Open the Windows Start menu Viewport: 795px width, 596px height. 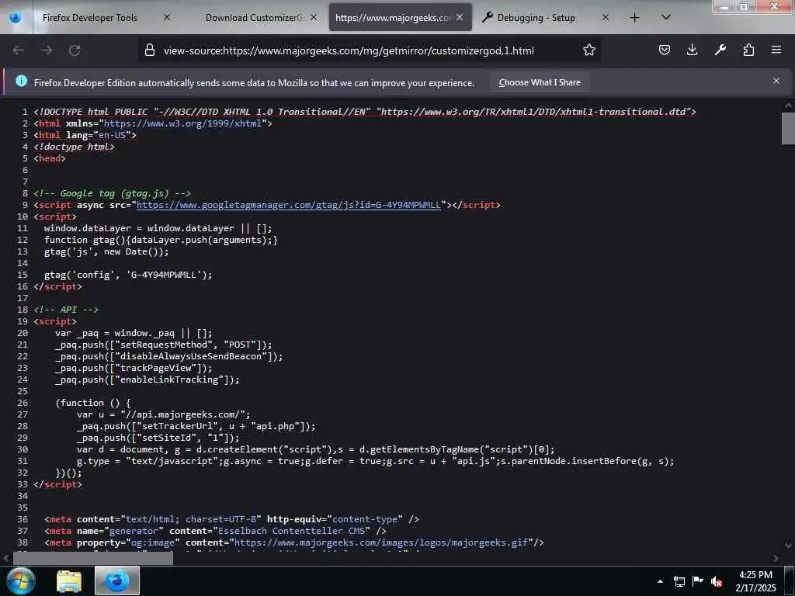tap(21, 580)
